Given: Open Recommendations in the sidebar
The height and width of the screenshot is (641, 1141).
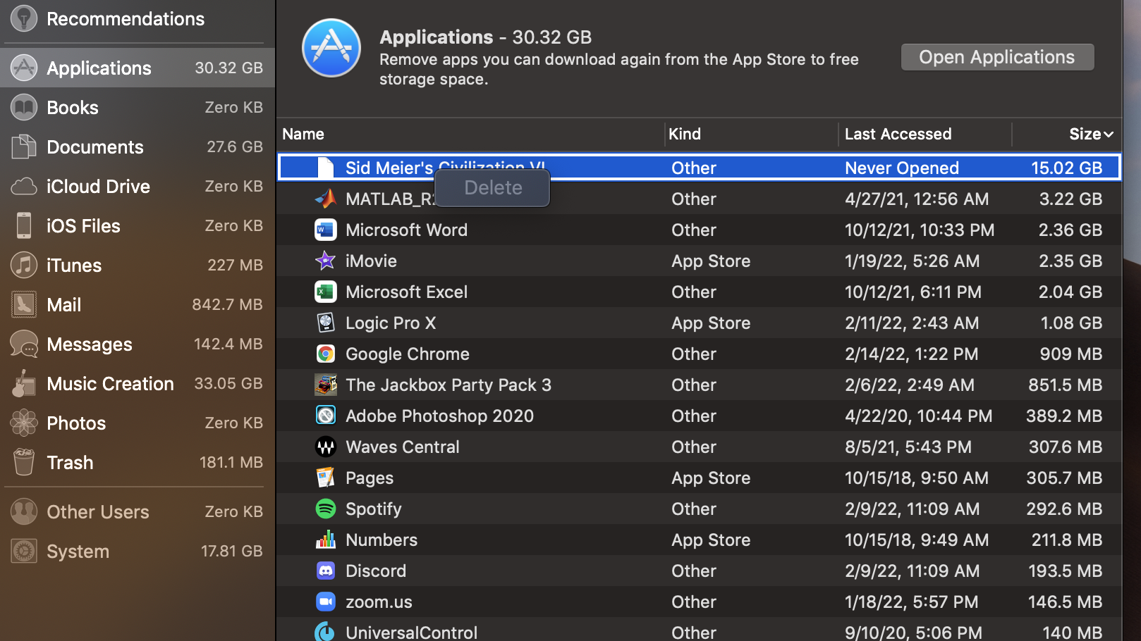Looking at the screenshot, I should coord(126,19).
